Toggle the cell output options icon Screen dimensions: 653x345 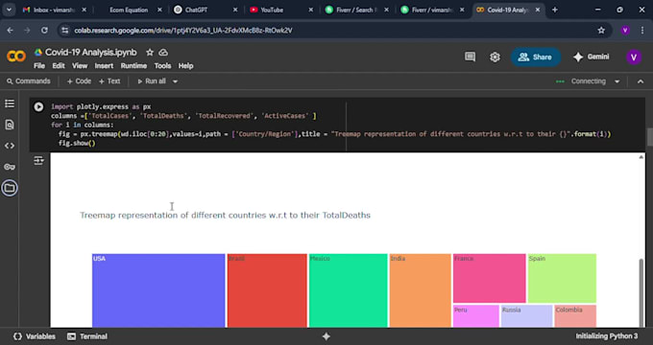pos(38,160)
